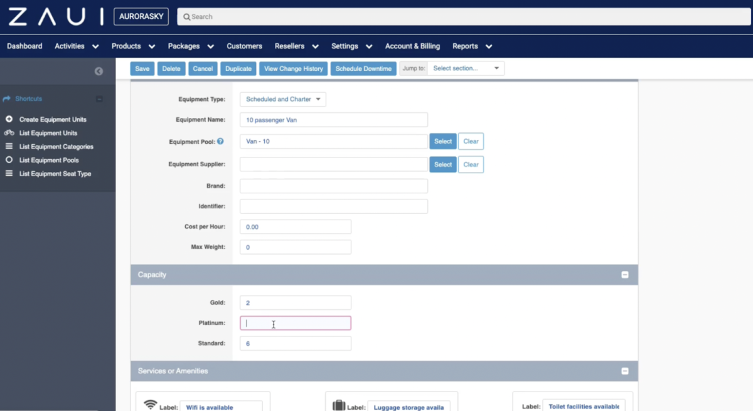Open the Products menu
This screenshot has height=411, width=753.
pos(133,46)
